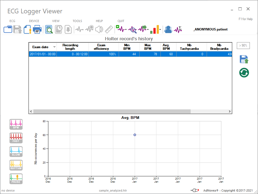Click the purple ECG with green arrow icon
Viewport: 258px width, 194px height.
[120, 29]
